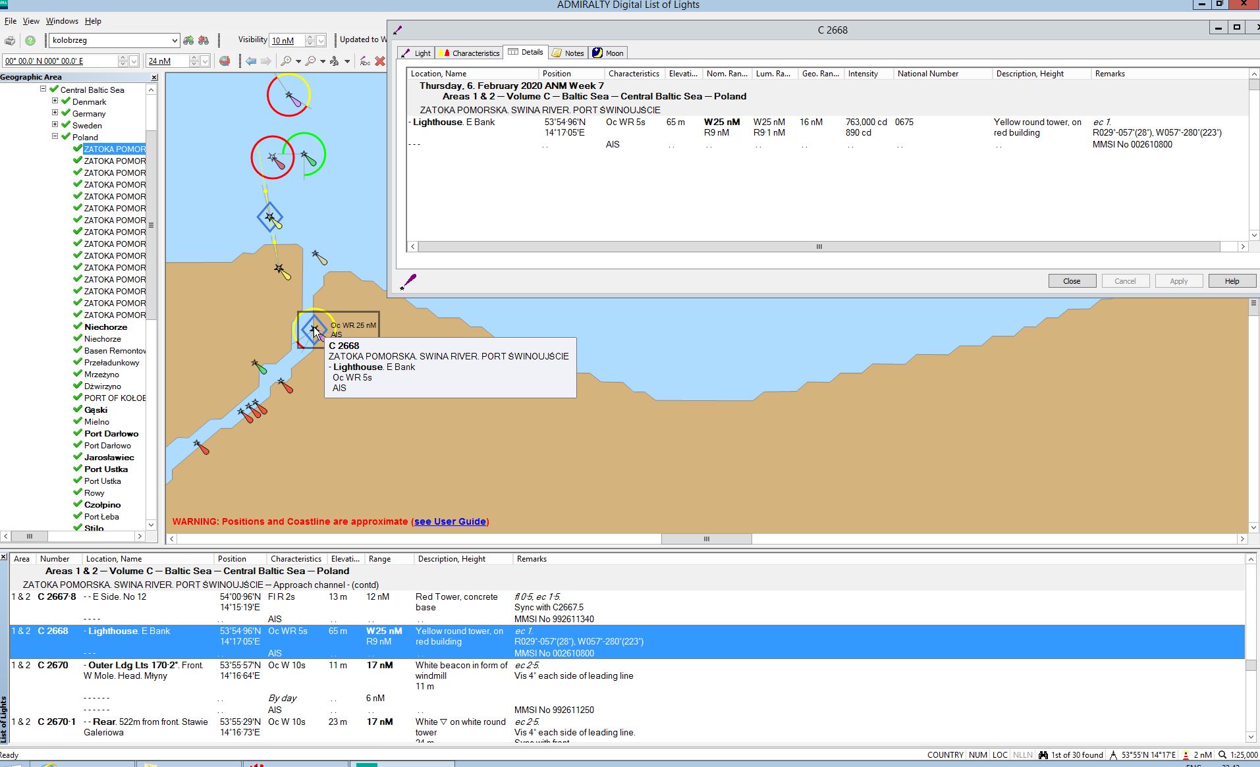Expand the Germany tree node
This screenshot has height=767, width=1260.
click(x=55, y=113)
